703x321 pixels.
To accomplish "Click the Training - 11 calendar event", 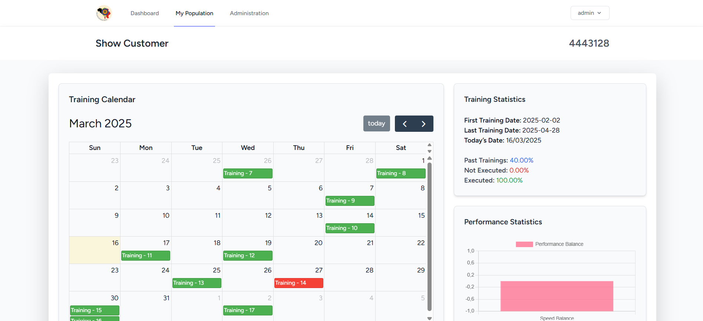I will click(145, 255).
